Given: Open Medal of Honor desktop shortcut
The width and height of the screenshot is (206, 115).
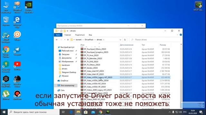Looking at the screenshot, I should pyautogui.click(x=17, y=81).
